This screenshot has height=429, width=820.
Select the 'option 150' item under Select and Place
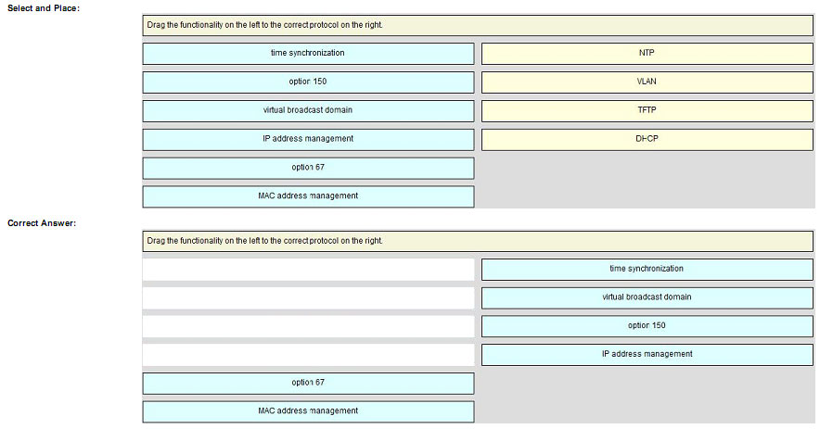pos(308,82)
